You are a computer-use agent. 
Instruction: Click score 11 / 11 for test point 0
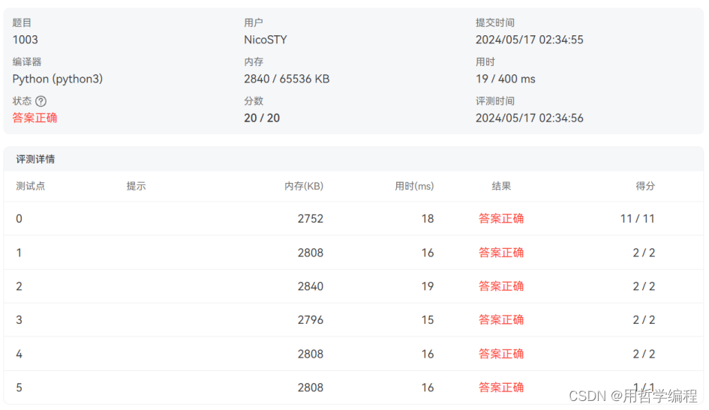point(638,219)
